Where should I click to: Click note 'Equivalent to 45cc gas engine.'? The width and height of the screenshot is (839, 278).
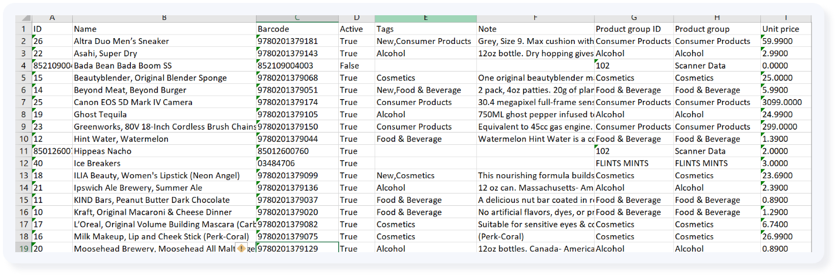click(535, 127)
